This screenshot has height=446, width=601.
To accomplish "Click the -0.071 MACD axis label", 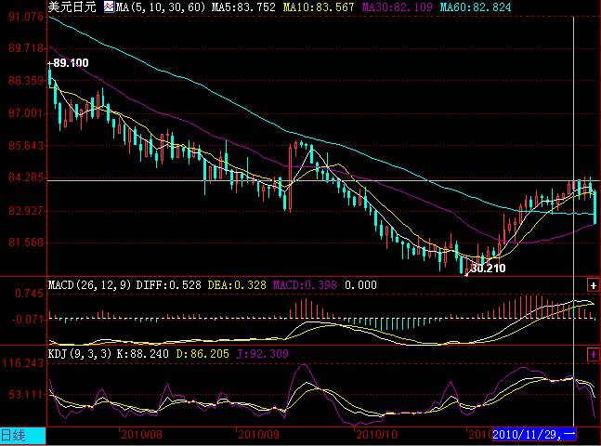I will 28,319.
